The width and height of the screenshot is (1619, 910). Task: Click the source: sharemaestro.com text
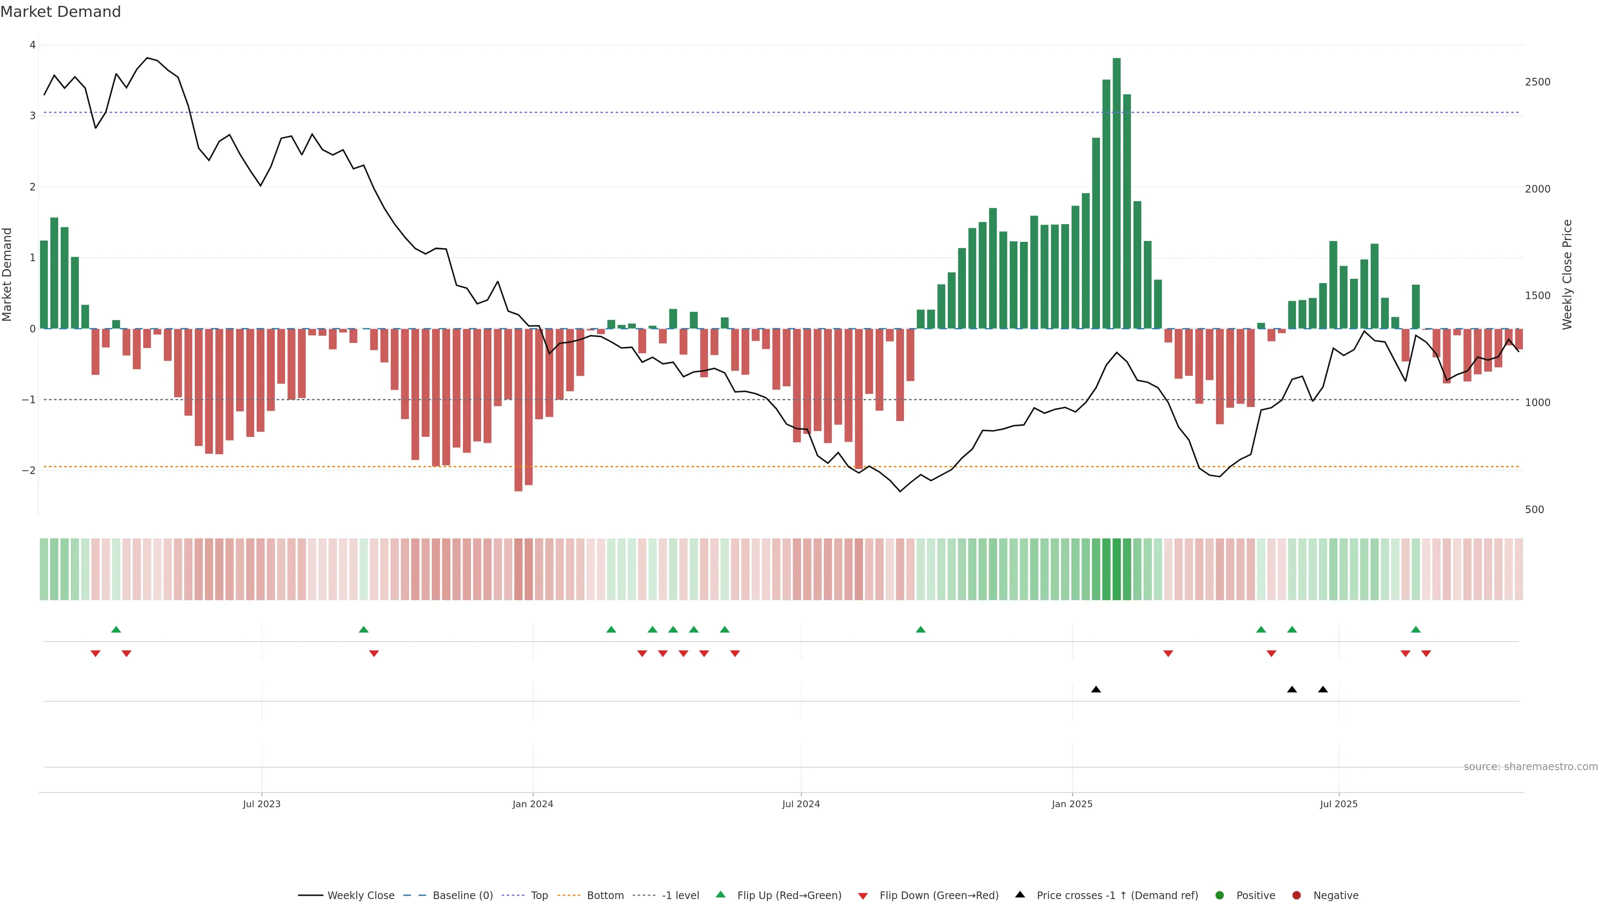point(1530,767)
